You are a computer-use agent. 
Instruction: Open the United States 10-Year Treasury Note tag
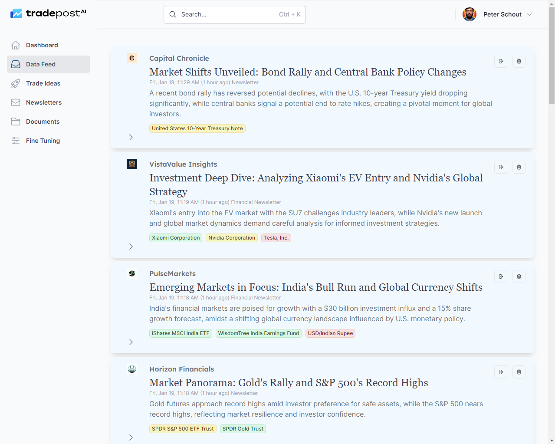pos(197,128)
